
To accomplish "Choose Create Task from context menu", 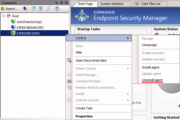I will (x=84, y=108).
